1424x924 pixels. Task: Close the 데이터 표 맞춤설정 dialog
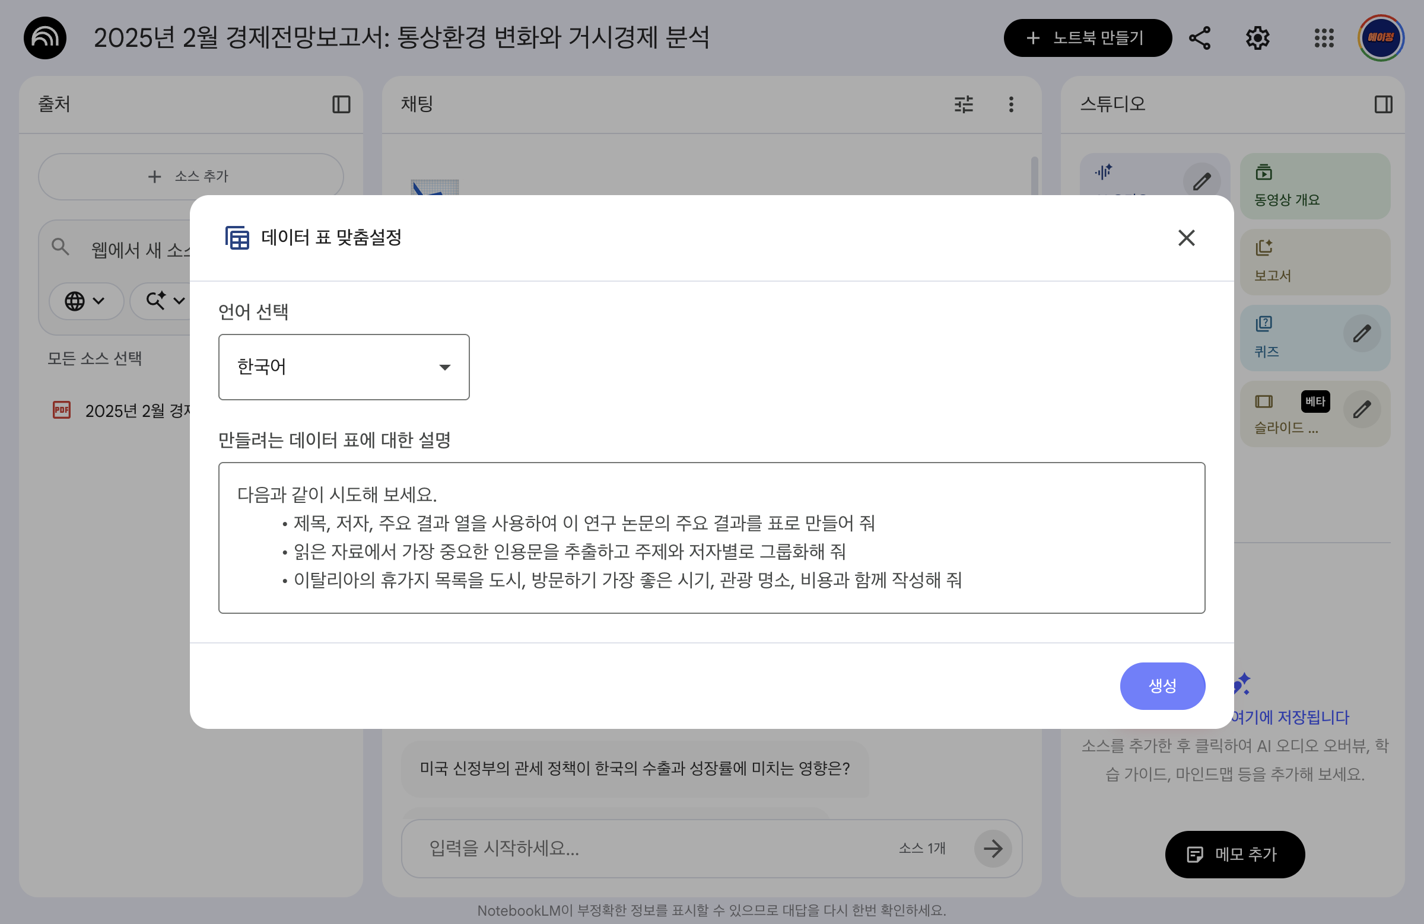tap(1187, 237)
